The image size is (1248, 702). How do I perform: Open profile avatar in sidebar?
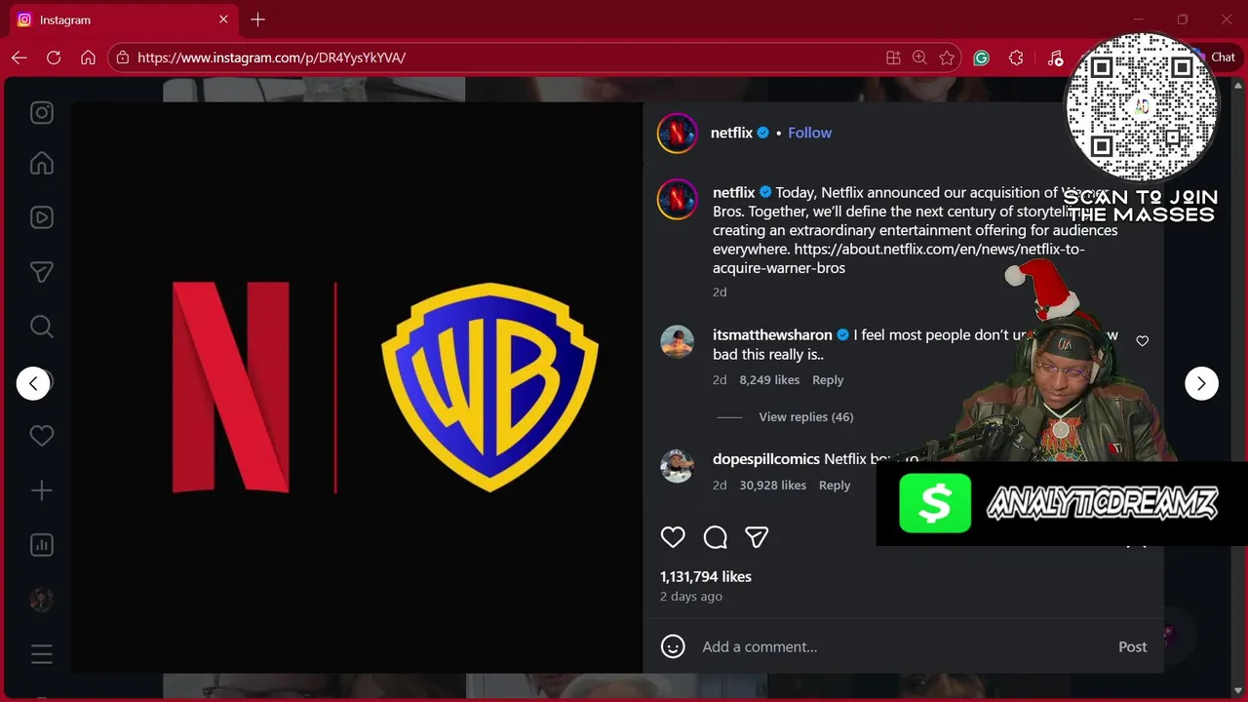pyautogui.click(x=41, y=600)
